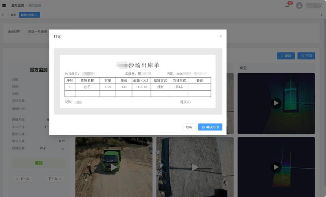Click the 确认打印 button

210,127
